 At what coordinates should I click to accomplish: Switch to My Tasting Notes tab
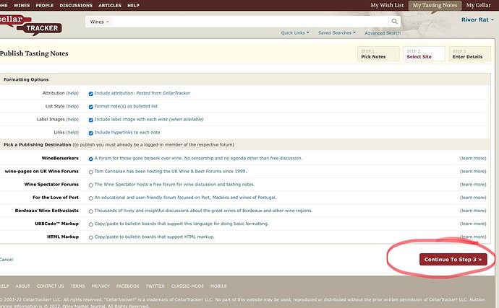tap(435, 5)
